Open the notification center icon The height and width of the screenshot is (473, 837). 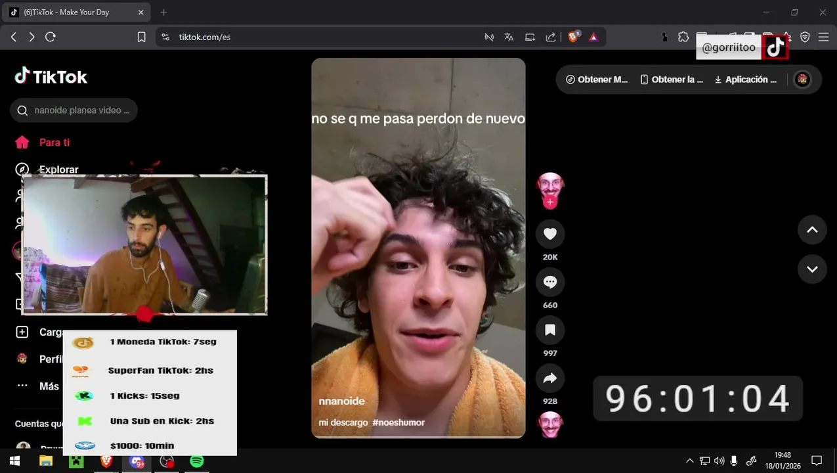pos(817,461)
